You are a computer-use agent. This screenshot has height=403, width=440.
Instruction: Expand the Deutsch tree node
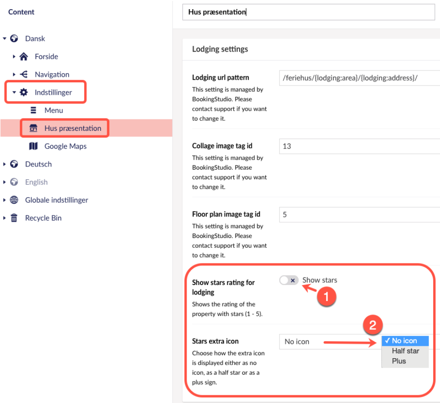(4, 164)
